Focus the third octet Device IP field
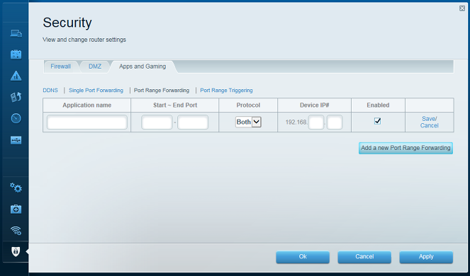The image size is (470, 276). (316, 122)
